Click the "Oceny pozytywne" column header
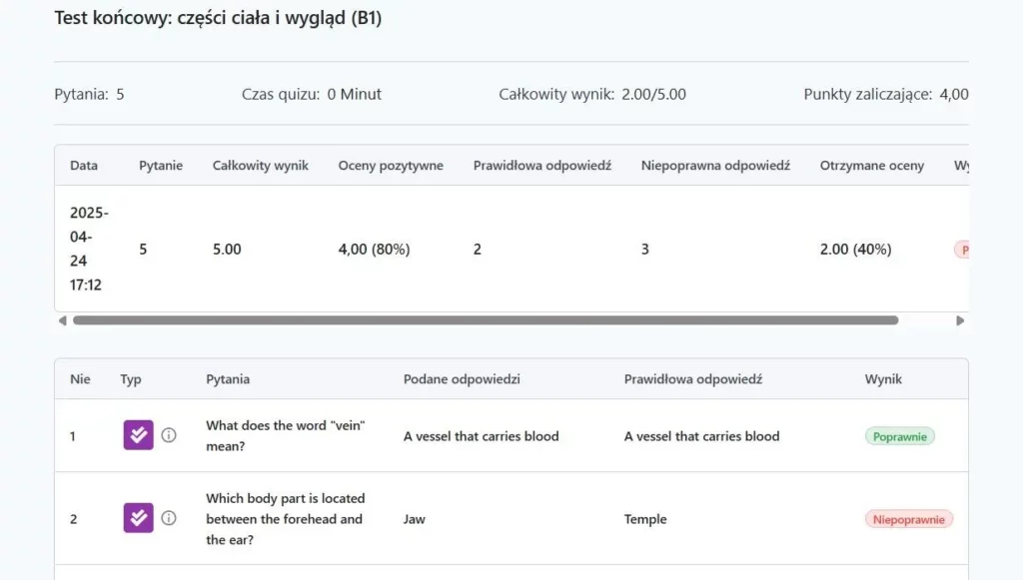1023x580 pixels. pos(391,166)
